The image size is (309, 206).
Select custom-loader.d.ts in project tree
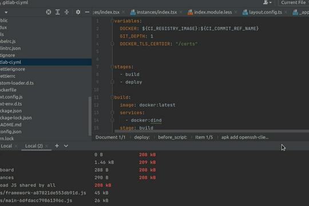coord(17,83)
